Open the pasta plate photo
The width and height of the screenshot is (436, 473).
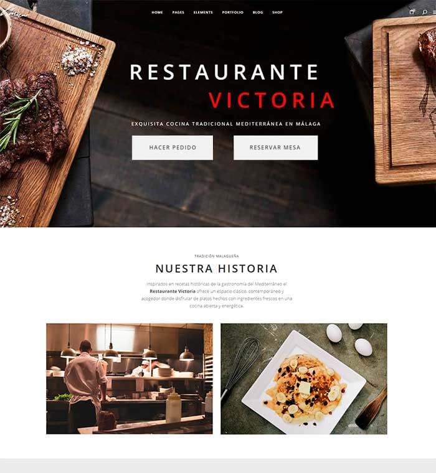pyautogui.click(x=304, y=378)
